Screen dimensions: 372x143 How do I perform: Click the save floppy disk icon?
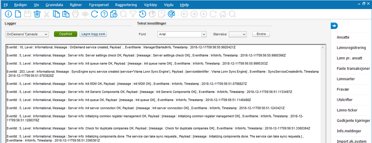28,14
